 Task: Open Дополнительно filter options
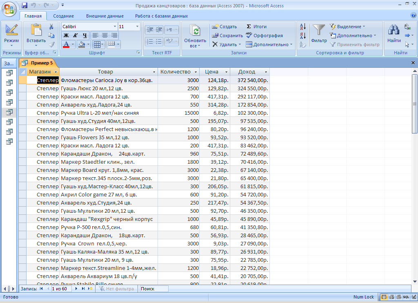tap(353, 36)
